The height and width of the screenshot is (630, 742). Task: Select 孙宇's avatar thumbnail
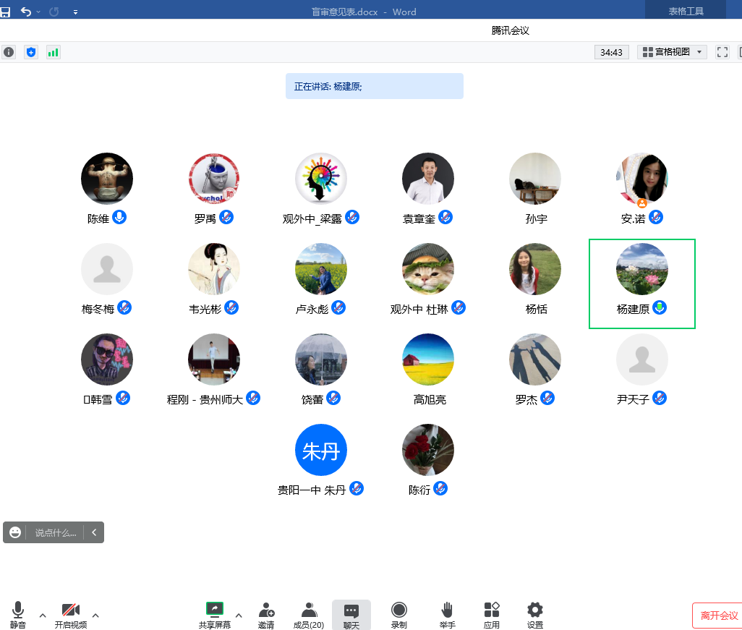535,179
